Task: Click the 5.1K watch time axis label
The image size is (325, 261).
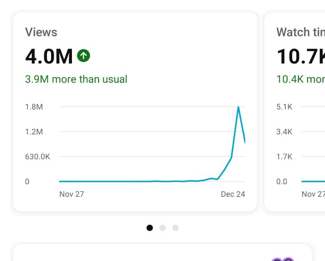Action: [x=284, y=107]
